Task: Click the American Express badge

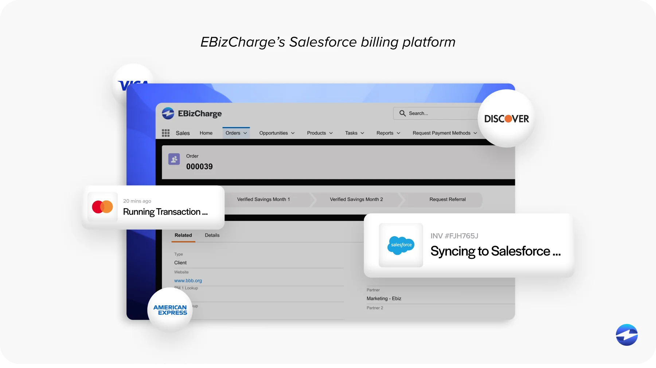Action: coord(170,310)
